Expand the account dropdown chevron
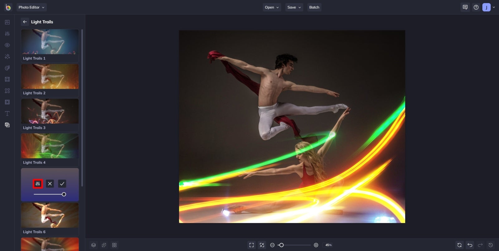Screen dimensions: 499x251 (x=494, y=7)
